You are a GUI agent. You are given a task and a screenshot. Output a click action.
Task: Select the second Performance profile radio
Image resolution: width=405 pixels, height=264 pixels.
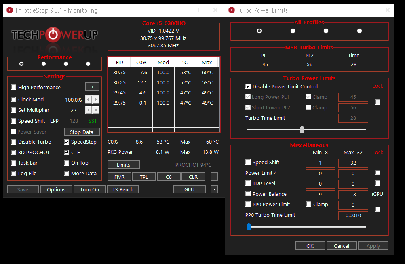(44, 63)
